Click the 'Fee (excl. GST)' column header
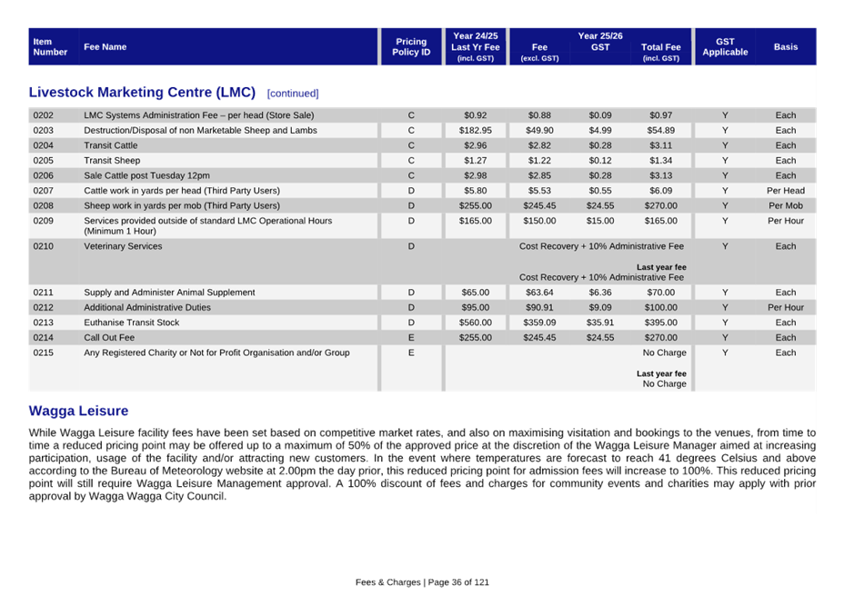The width and height of the screenshot is (844, 596). coord(539,52)
